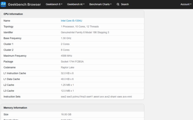Click the '8 Cores' Cluster 2 value
This screenshot has height=120, width=193.
65,50
